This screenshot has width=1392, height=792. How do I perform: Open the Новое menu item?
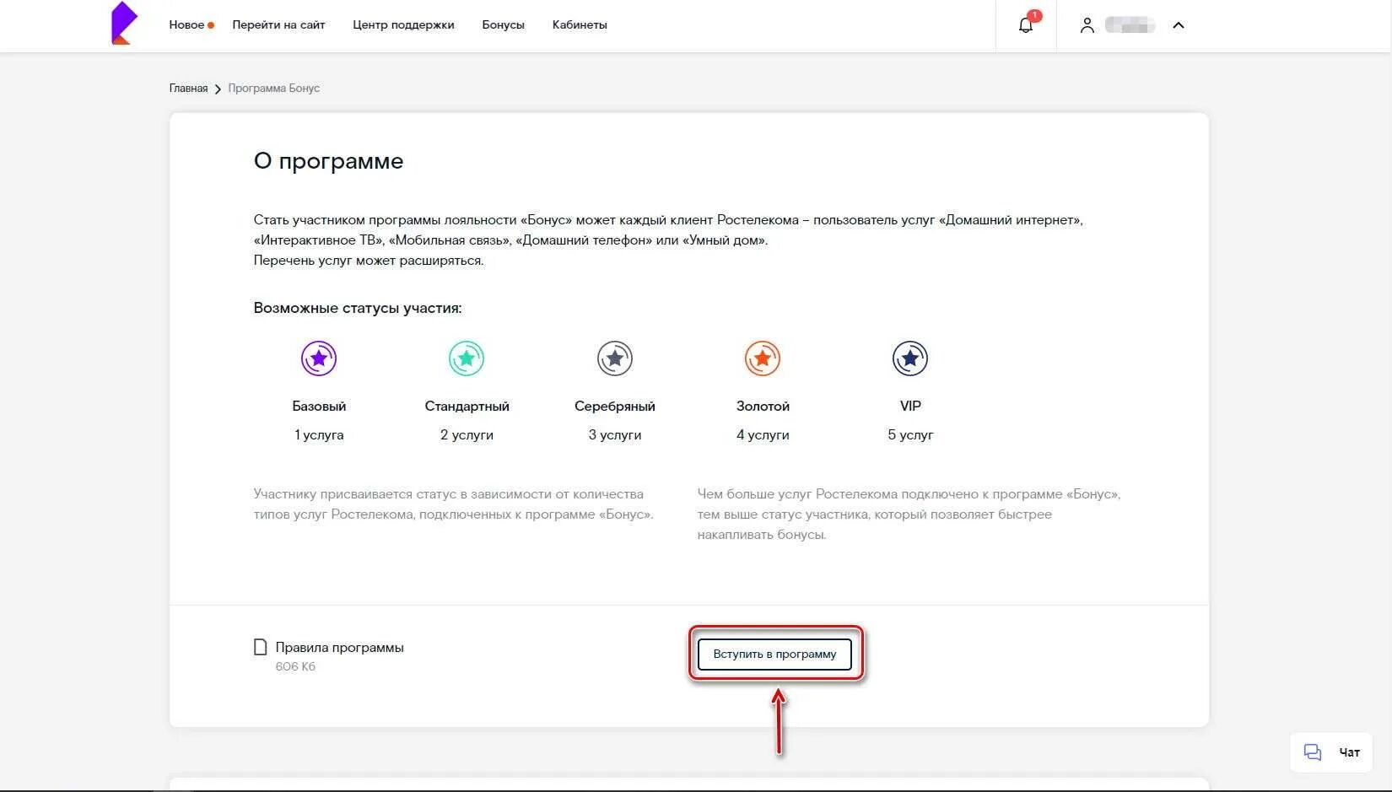[186, 24]
